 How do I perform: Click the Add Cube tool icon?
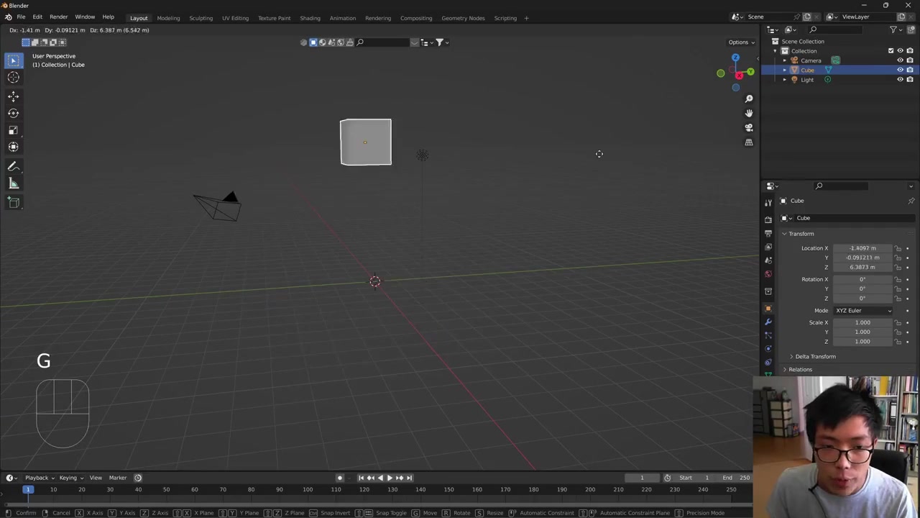tap(13, 202)
